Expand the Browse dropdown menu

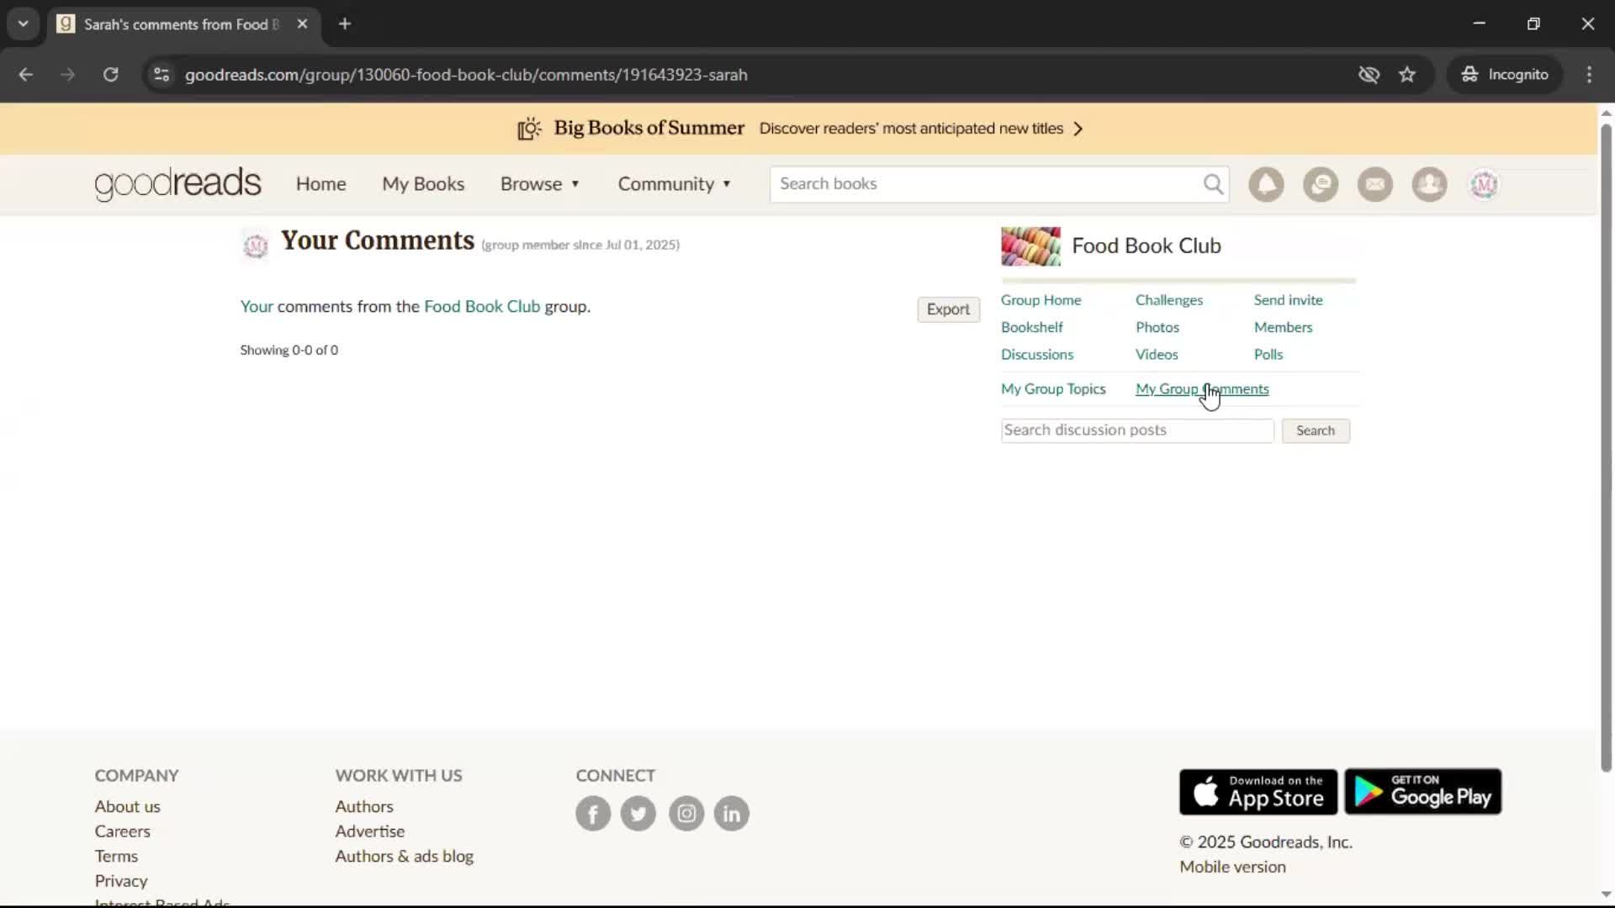[x=540, y=184]
